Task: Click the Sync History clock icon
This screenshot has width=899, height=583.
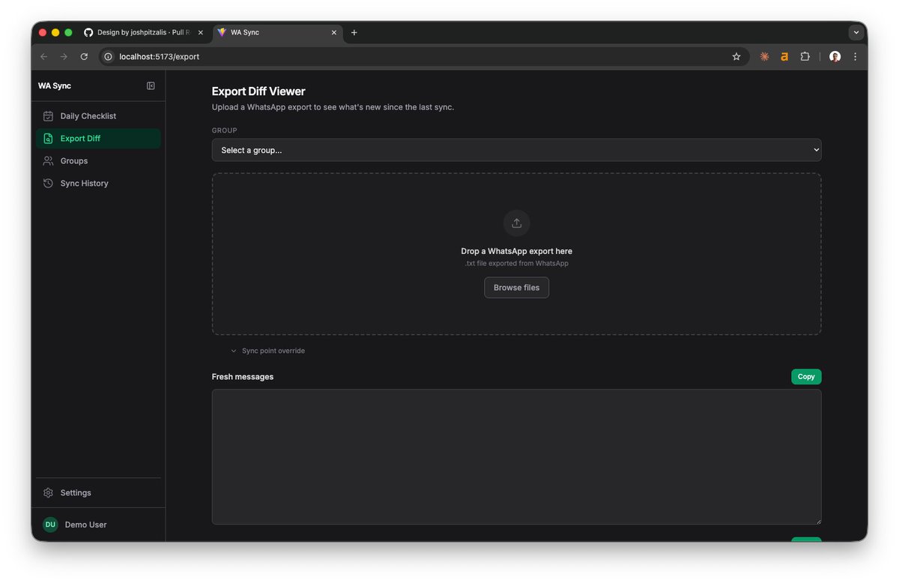Action: [48, 184]
